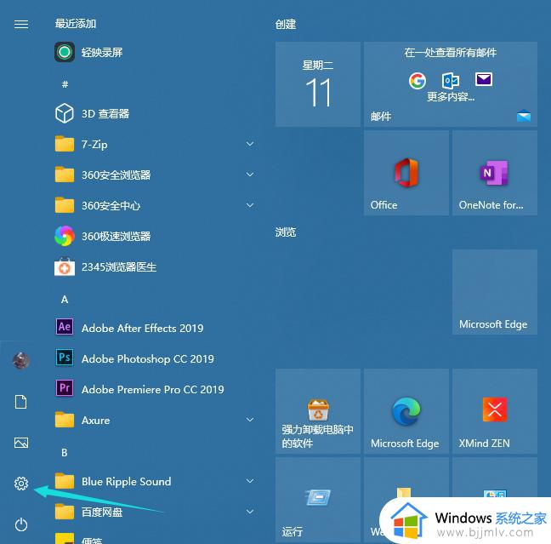Viewport: 551px width, 544px height.
Task: Open Settings via the gear icon
Action: 21,484
